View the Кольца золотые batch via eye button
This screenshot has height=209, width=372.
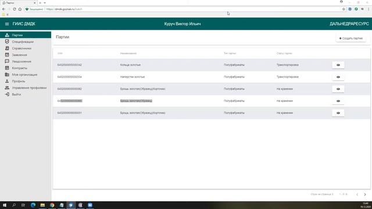point(338,65)
